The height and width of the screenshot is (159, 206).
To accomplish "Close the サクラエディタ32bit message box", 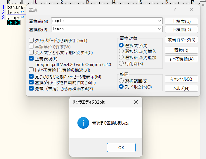I will 136,102.
